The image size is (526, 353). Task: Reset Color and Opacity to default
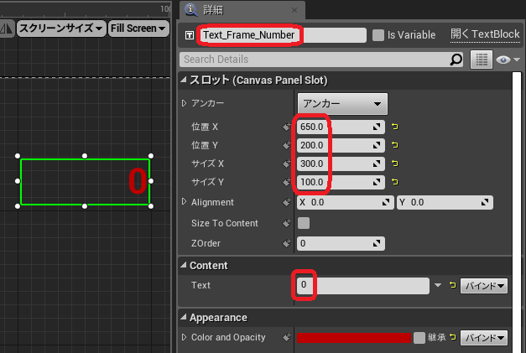click(x=452, y=337)
